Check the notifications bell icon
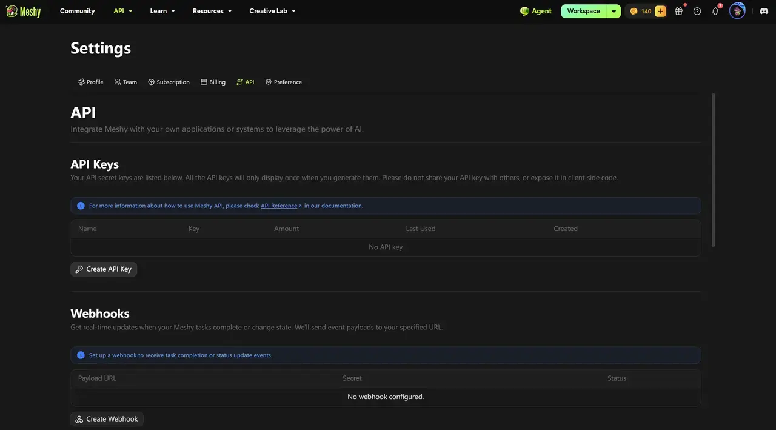Viewport: 776px width, 430px height. click(x=715, y=11)
